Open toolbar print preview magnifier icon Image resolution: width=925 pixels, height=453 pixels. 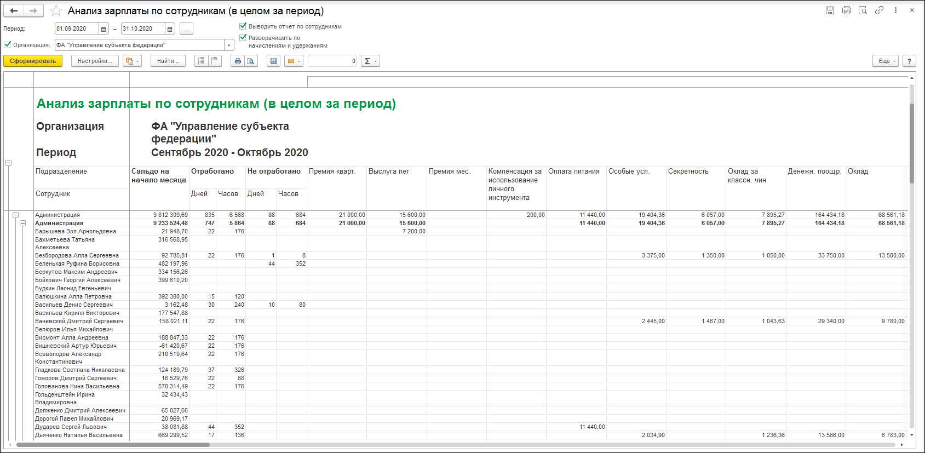point(251,61)
